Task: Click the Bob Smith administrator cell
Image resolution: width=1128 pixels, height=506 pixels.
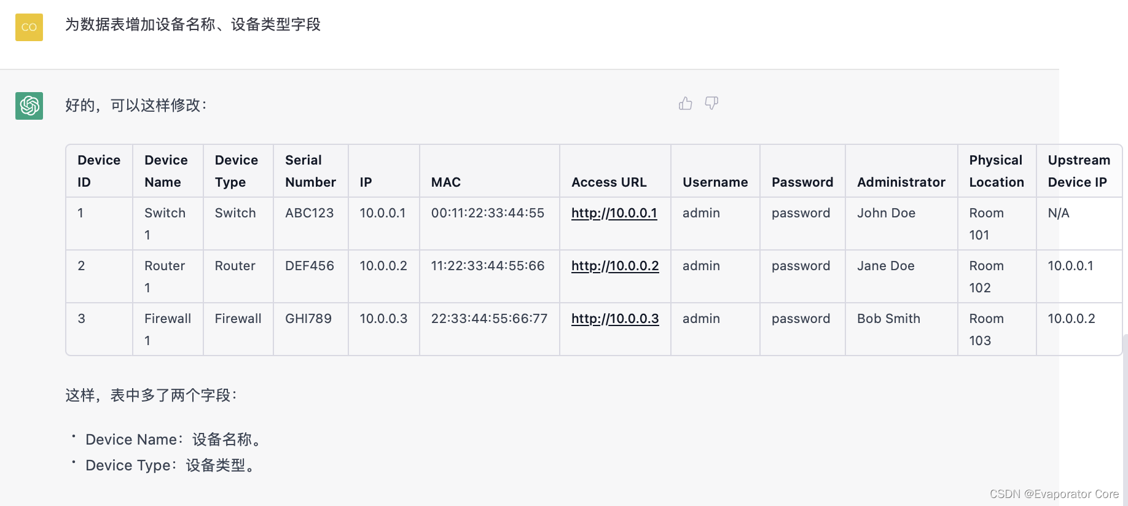Action: [888, 319]
